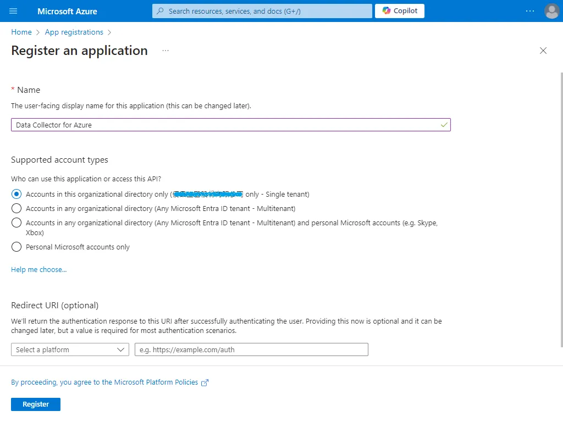Image resolution: width=563 pixels, height=422 pixels.
Task: Click the Copilot colorful logo icon
Action: coord(387,11)
